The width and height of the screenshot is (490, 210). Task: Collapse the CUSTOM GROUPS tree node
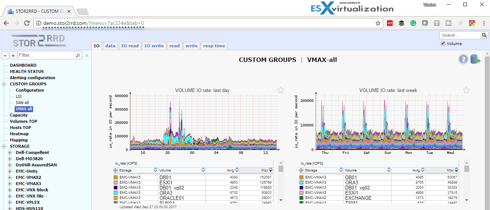click(4, 84)
